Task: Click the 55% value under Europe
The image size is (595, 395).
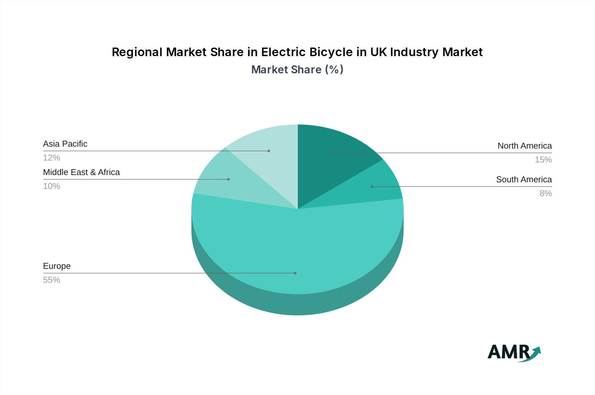Action: tap(51, 280)
